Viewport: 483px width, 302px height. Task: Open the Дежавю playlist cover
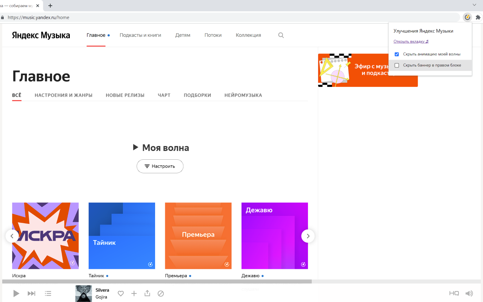[x=275, y=236]
